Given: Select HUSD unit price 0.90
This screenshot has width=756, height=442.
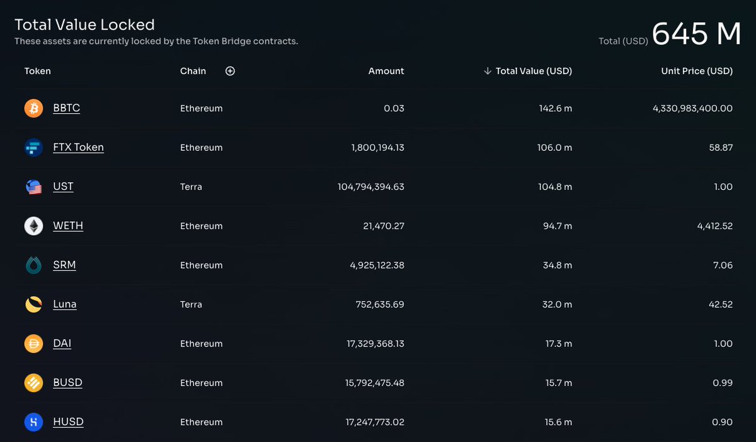Looking at the screenshot, I should pos(723,422).
